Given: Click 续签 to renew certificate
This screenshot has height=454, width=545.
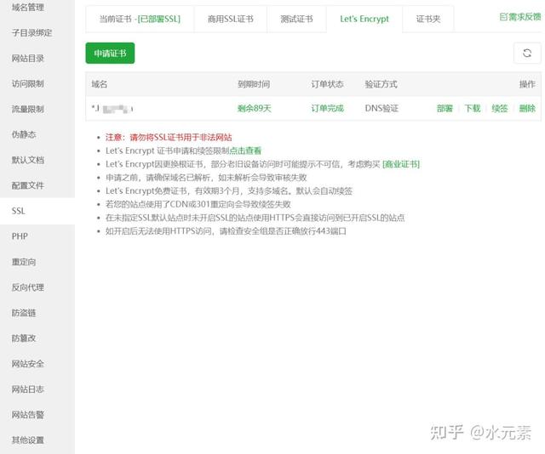Looking at the screenshot, I should pos(500,109).
